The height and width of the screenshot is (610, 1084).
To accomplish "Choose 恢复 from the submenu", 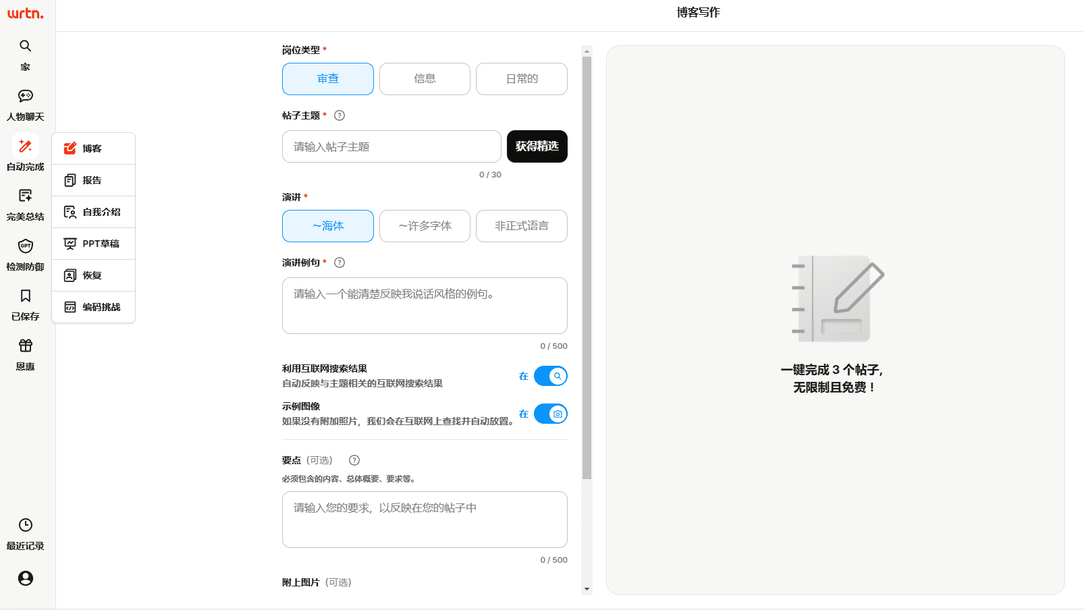I will tap(93, 275).
